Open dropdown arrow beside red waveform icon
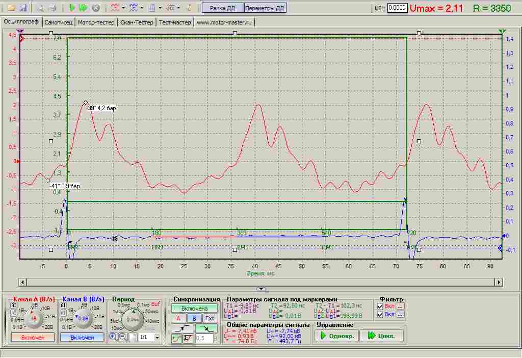Screen dimensions: 522x358 click(123, 8)
